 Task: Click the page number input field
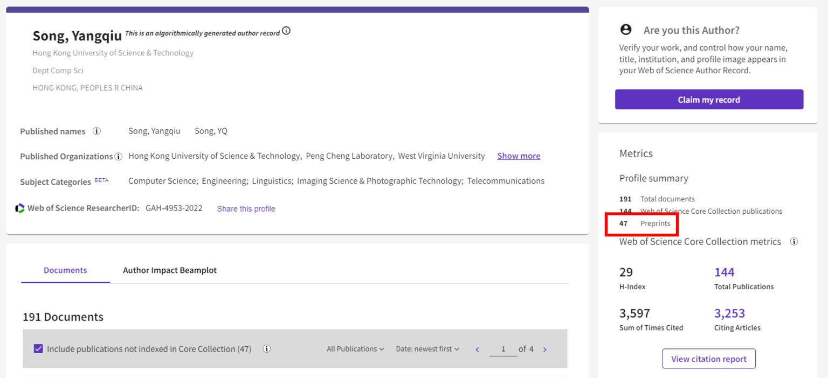tap(503, 349)
